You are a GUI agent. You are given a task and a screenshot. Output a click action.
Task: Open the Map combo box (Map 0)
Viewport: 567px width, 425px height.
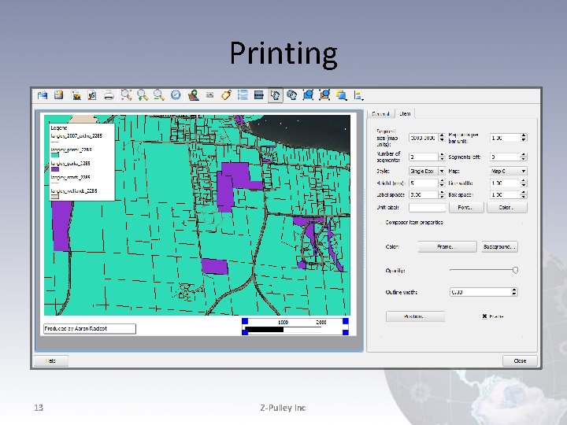(508, 171)
